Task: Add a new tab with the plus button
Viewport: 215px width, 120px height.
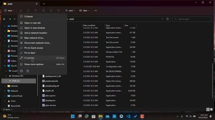Action: (44, 4)
